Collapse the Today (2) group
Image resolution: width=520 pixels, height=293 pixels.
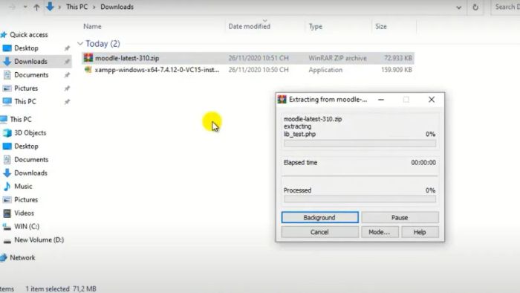click(x=80, y=43)
